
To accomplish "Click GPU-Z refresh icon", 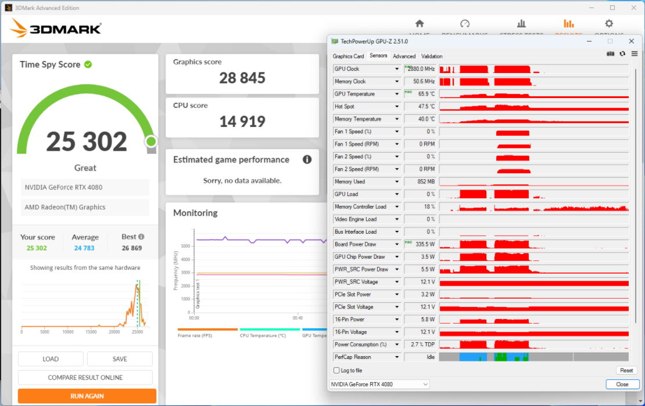I will (622, 53).
